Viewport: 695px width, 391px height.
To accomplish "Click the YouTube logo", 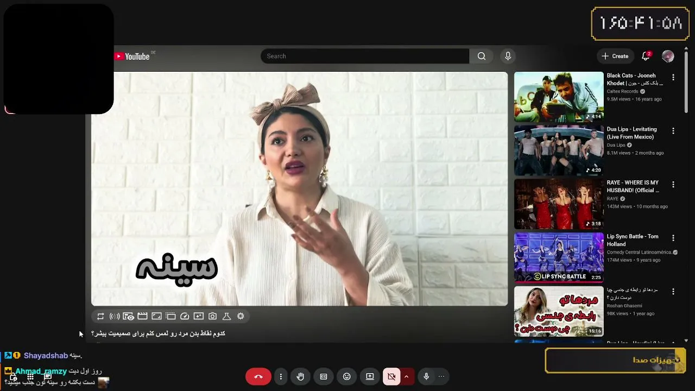I will (x=132, y=56).
